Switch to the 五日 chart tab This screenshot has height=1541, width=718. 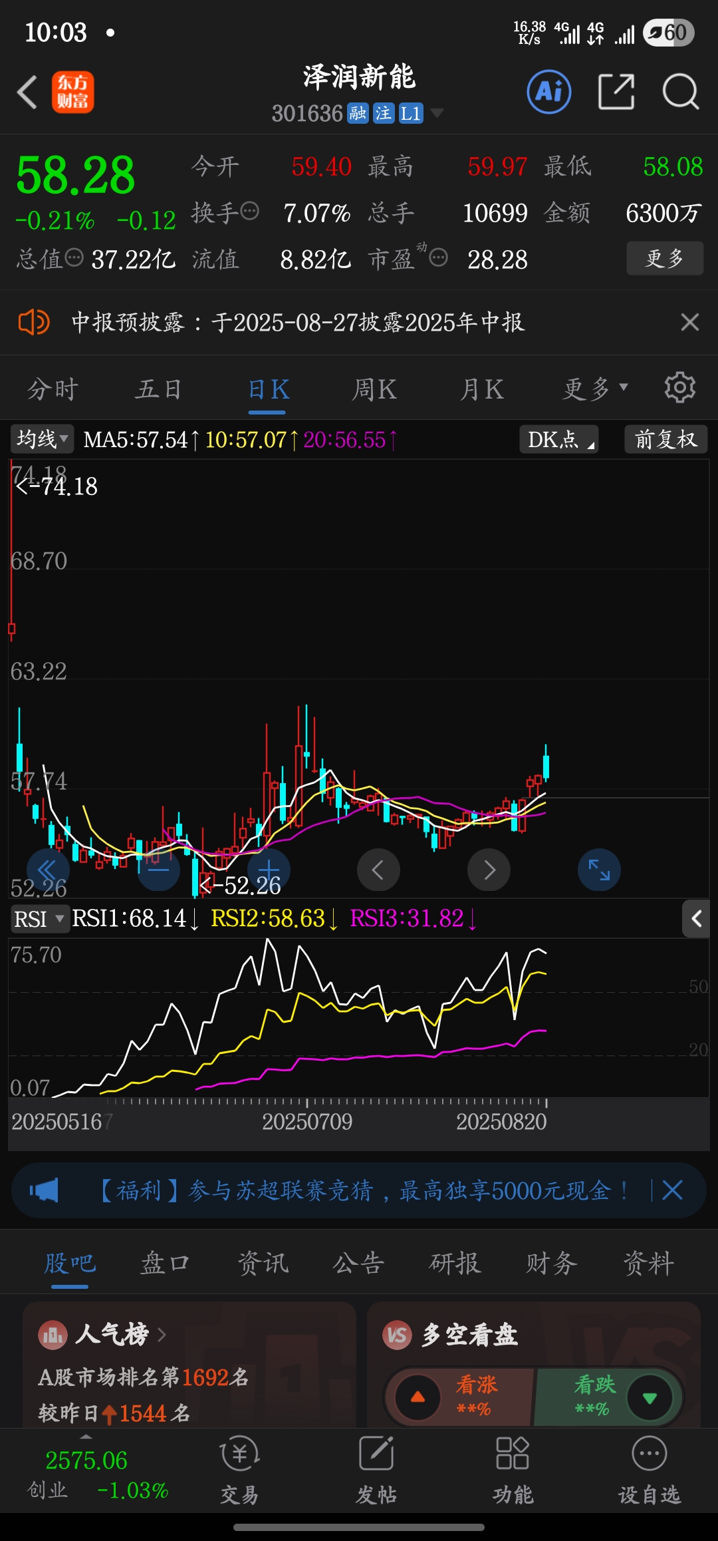pyautogui.click(x=158, y=389)
